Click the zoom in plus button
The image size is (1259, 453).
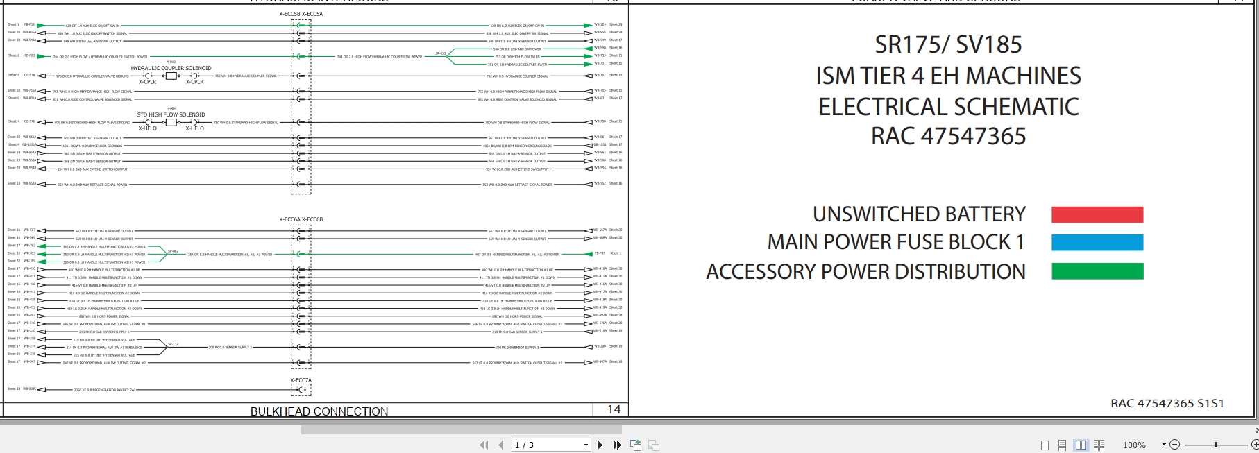[1255, 445]
